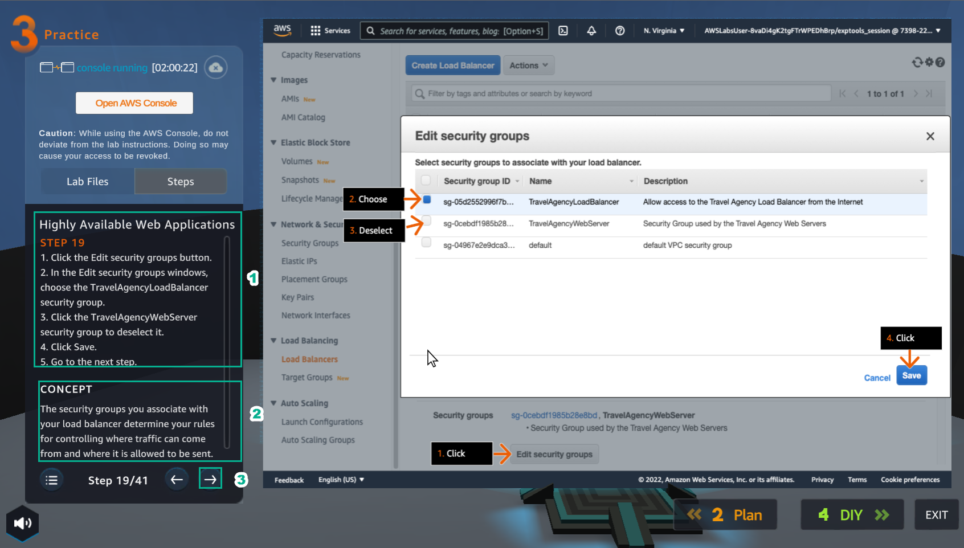Toggle the sound speaker icon
The height and width of the screenshot is (548, 964).
[22, 523]
